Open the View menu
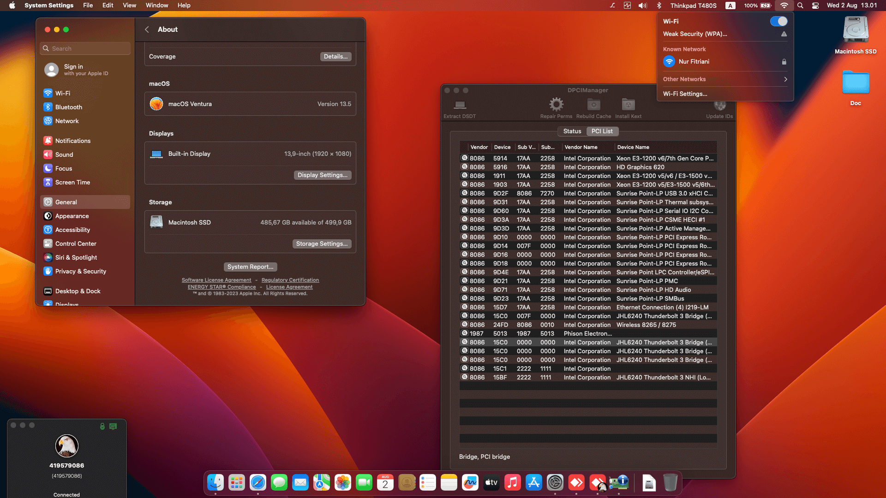Screen dimensions: 886x498 pyautogui.click(x=129, y=6)
